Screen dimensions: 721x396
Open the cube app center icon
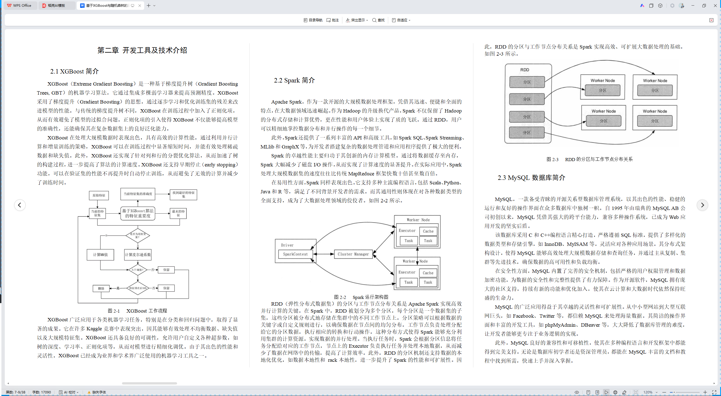(660, 5)
